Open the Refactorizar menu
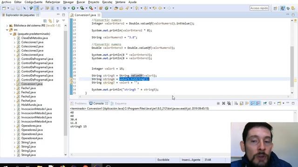The width and height of the screenshot is (298, 167). [53, 2]
